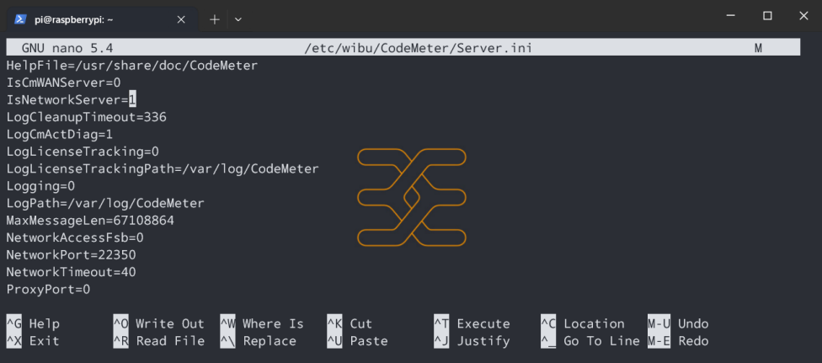The image size is (822, 363).
Task: Click the M-E Redo shortcut
Action: point(678,341)
